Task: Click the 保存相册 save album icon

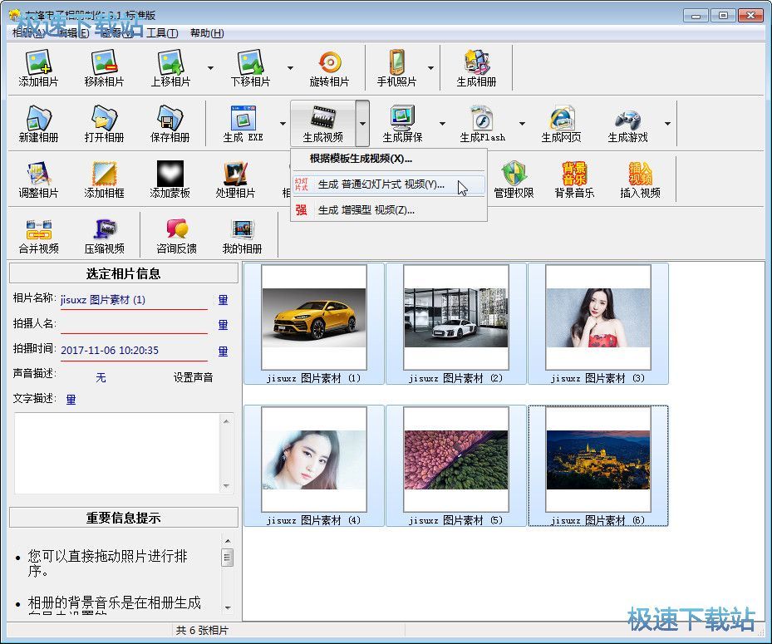Action: (x=170, y=124)
